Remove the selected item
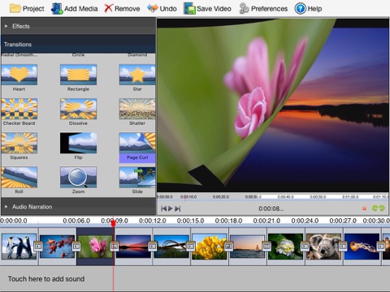The image size is (390, 292). (x=122, y=9)
